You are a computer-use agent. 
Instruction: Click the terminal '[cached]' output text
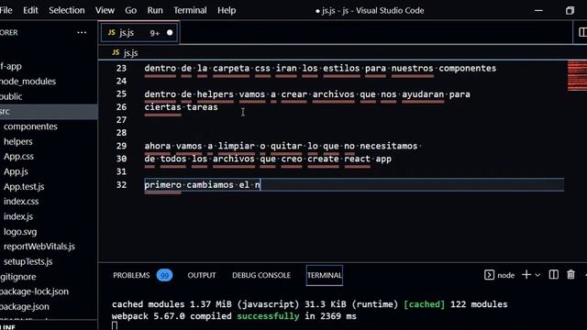pyautogui.click(x=424, y=304)
